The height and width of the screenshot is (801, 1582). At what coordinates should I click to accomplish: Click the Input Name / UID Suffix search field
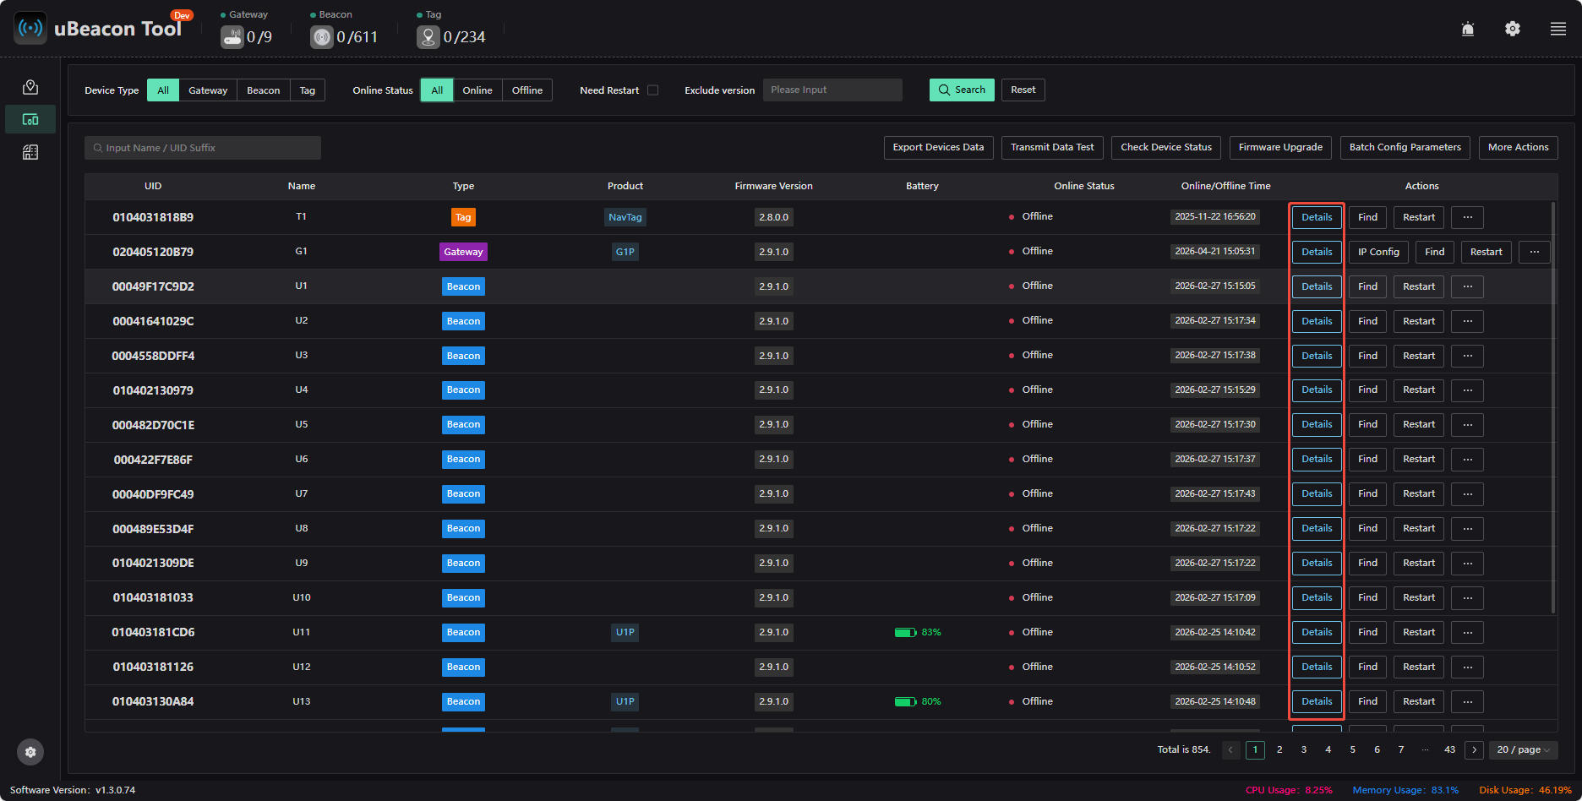(203, 148)
